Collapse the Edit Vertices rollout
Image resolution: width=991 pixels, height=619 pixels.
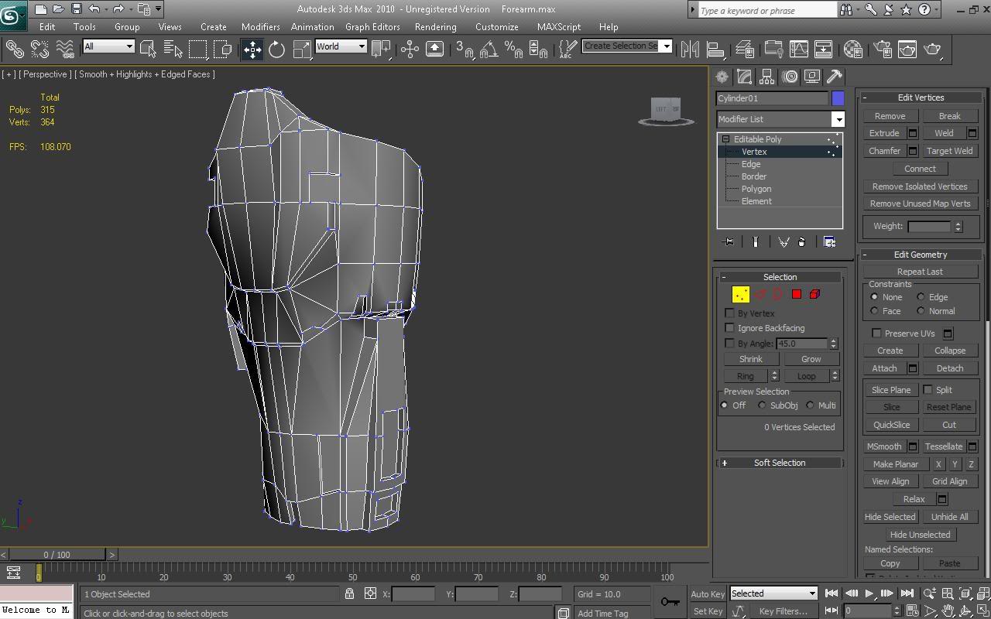[x=921, y=97]
